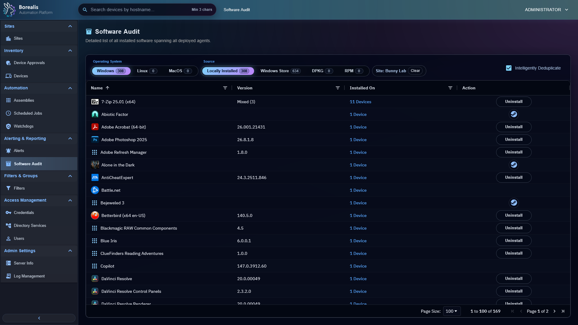Open Server Info in the sidebar
Viewport: 578px width, 325px height.
coord(39,263)
